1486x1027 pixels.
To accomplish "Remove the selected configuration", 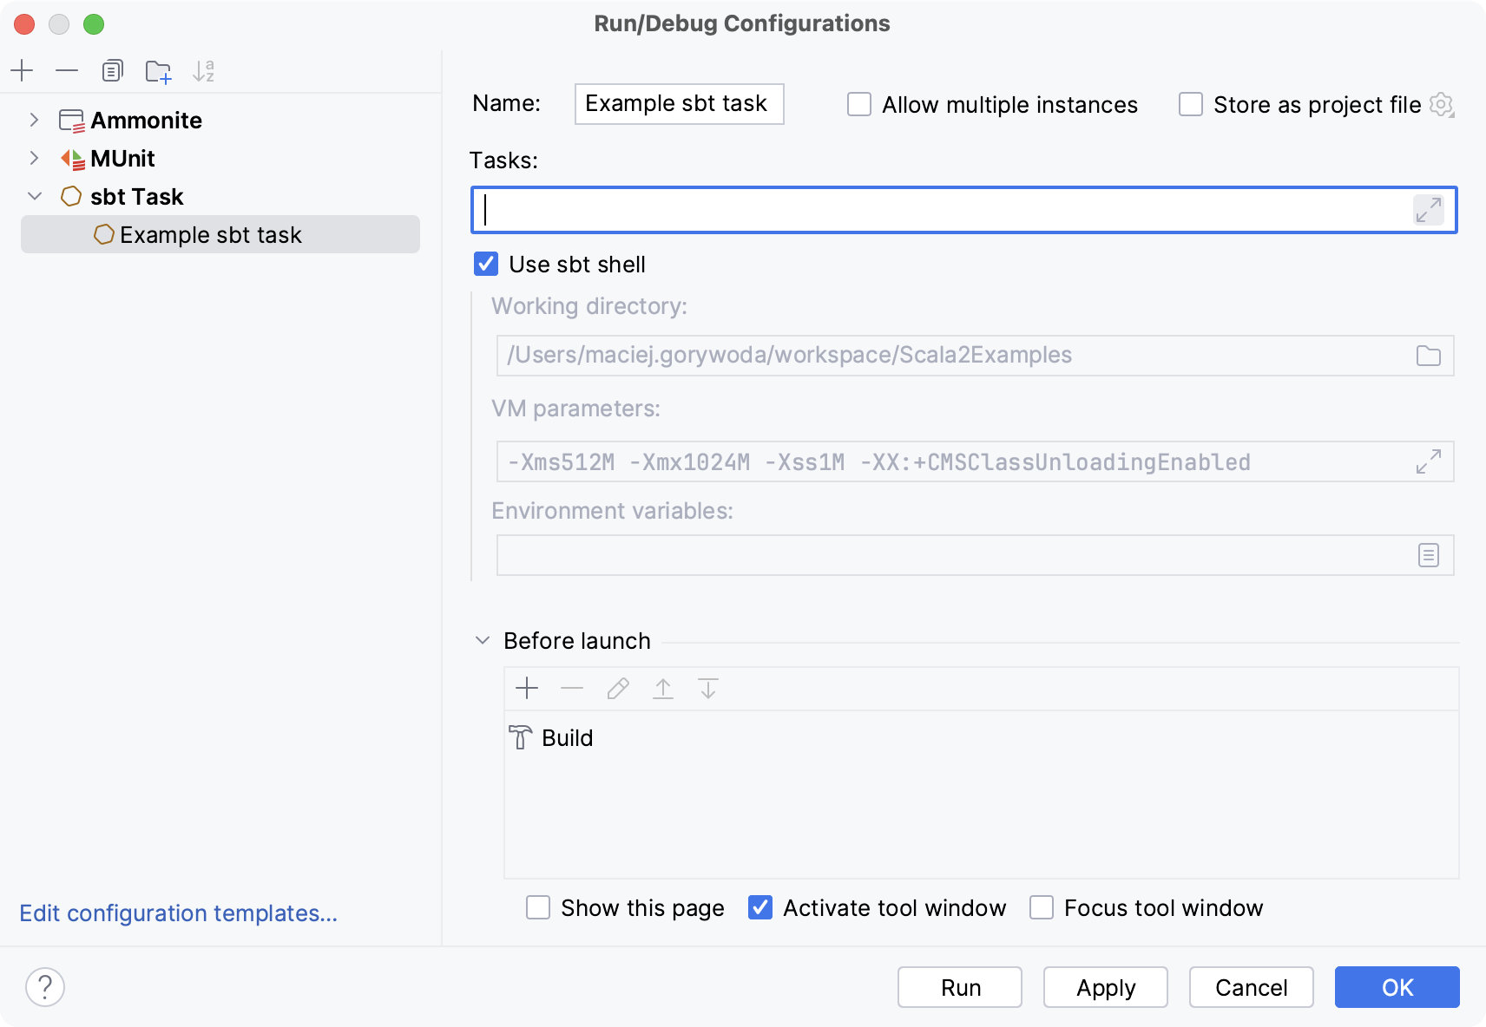I will coord(68,70).
